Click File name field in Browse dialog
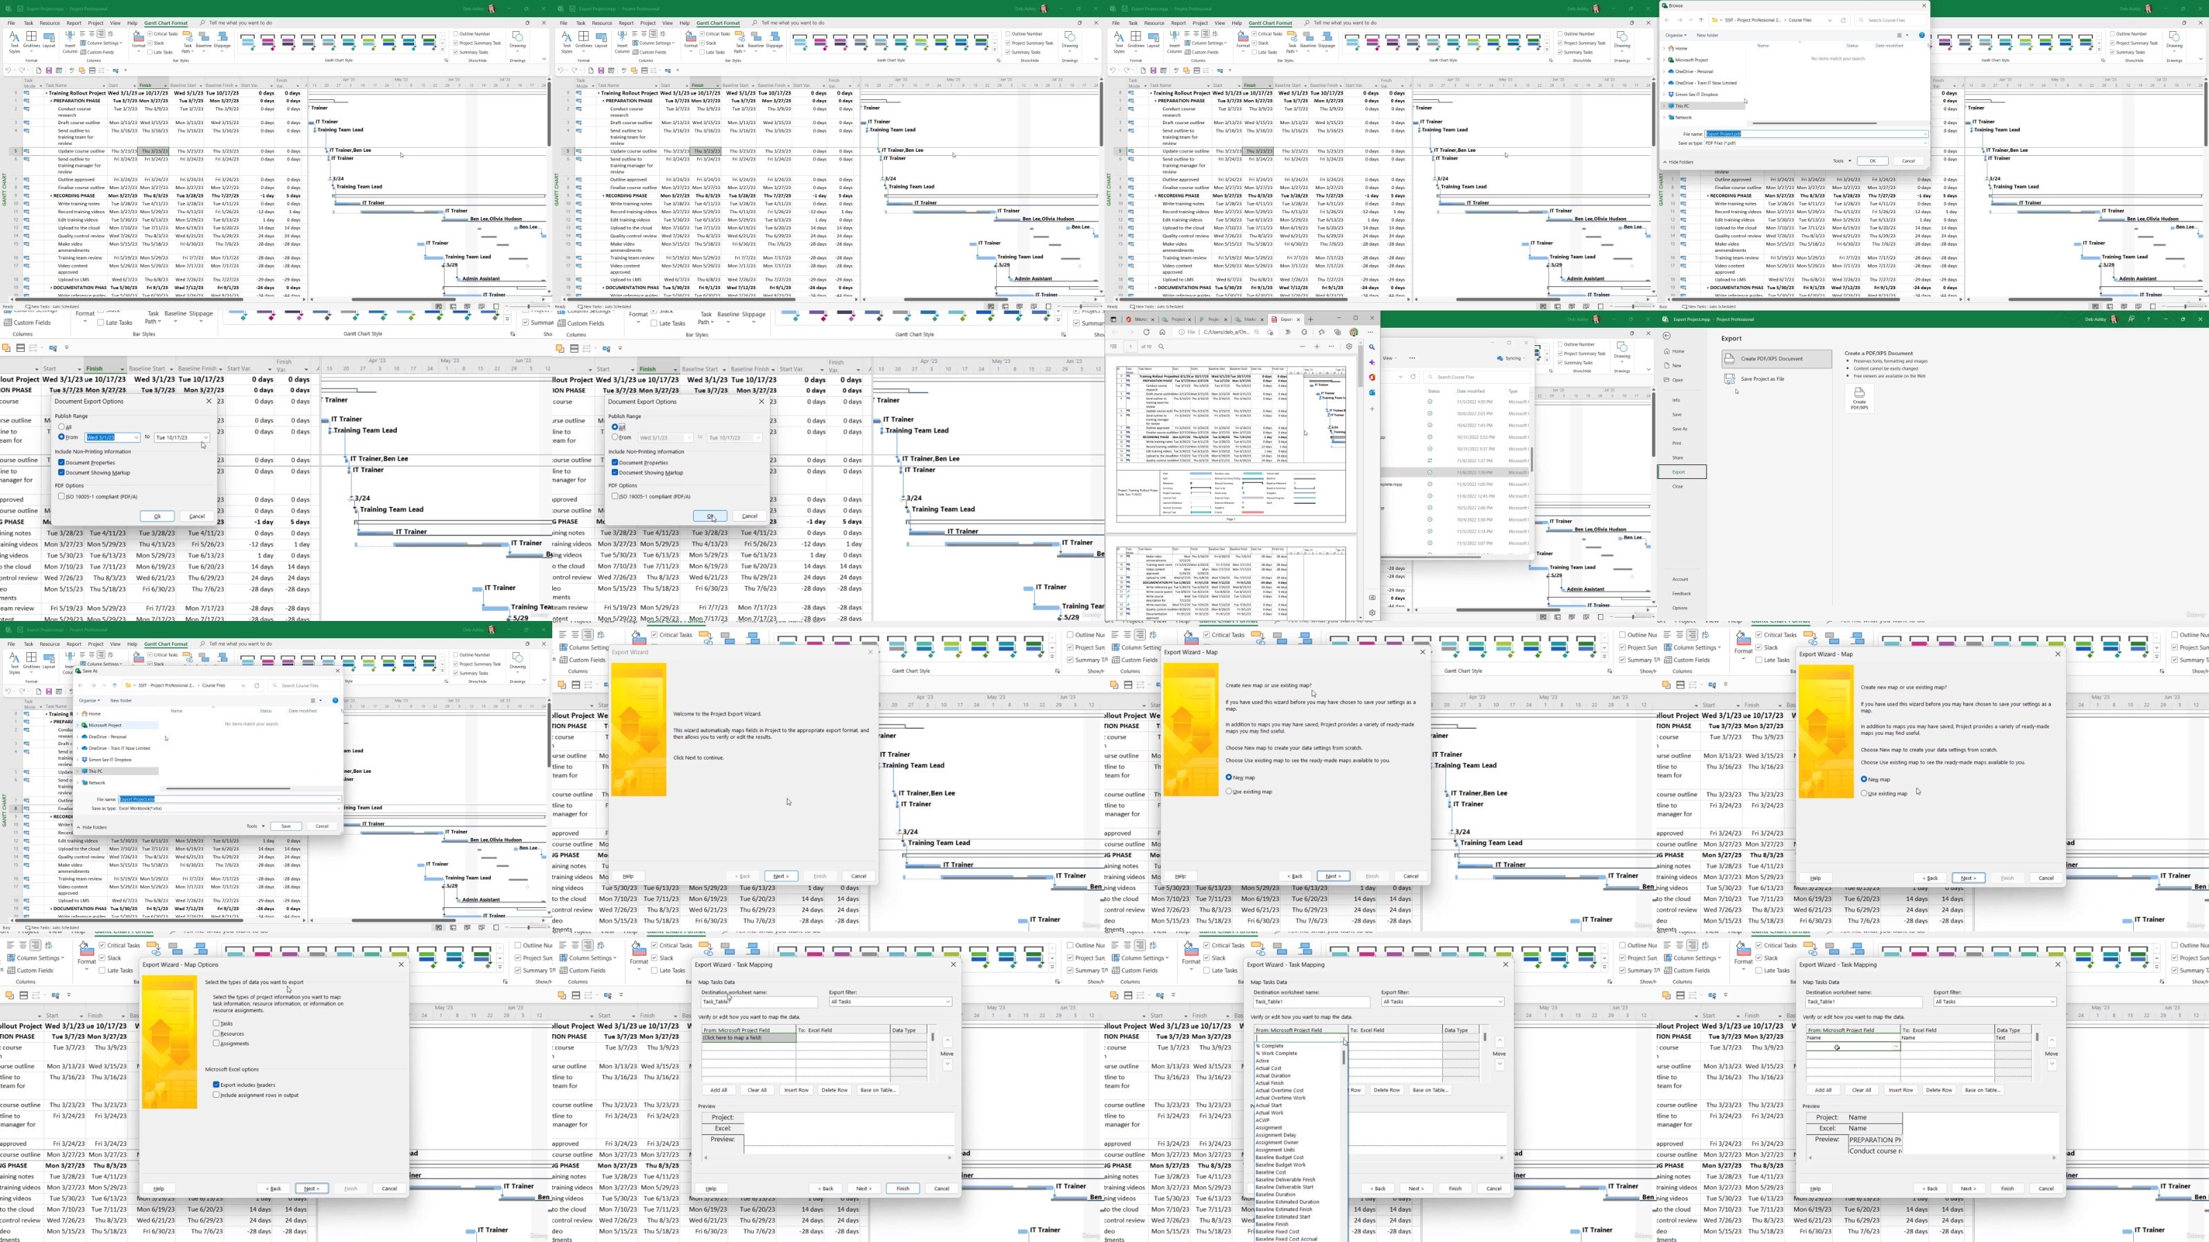2209x1242 pixels. (x=1816, y=134)
